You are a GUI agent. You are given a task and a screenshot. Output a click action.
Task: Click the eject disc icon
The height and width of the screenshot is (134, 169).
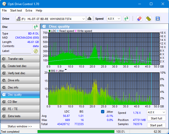pos(89,19)
